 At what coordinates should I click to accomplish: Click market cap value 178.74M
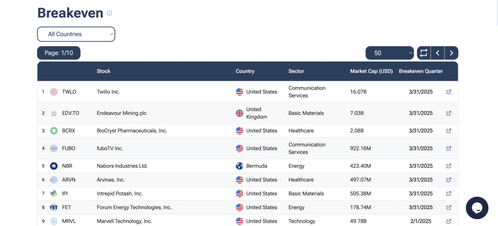pos(360,207)
